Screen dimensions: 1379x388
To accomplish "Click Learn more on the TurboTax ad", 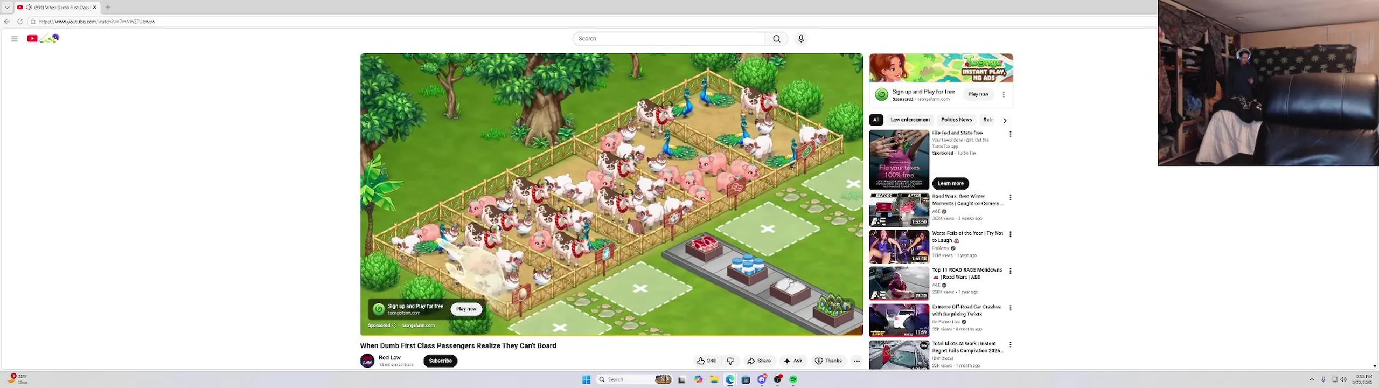I will (x=950, y=183).
